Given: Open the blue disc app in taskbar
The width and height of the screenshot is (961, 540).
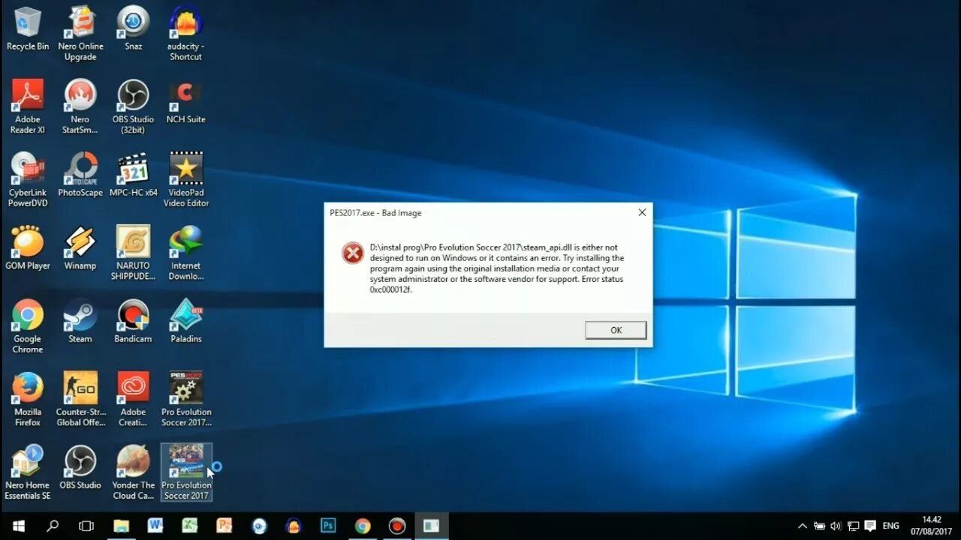Looking at the screenshot, I should coord(259,526).
